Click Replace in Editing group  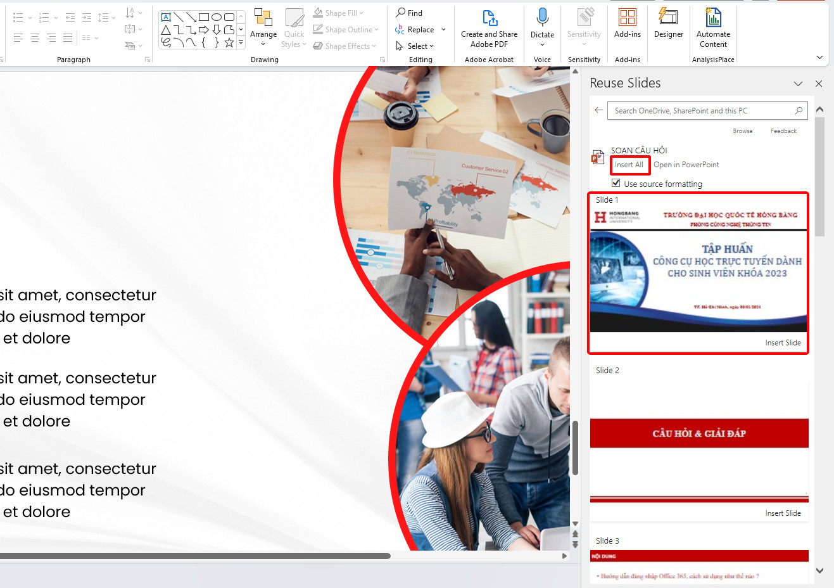coord(415,30)
